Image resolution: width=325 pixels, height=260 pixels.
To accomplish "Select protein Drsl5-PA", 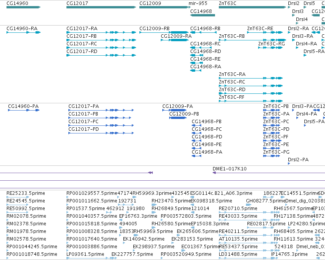I will coord(314,122).
